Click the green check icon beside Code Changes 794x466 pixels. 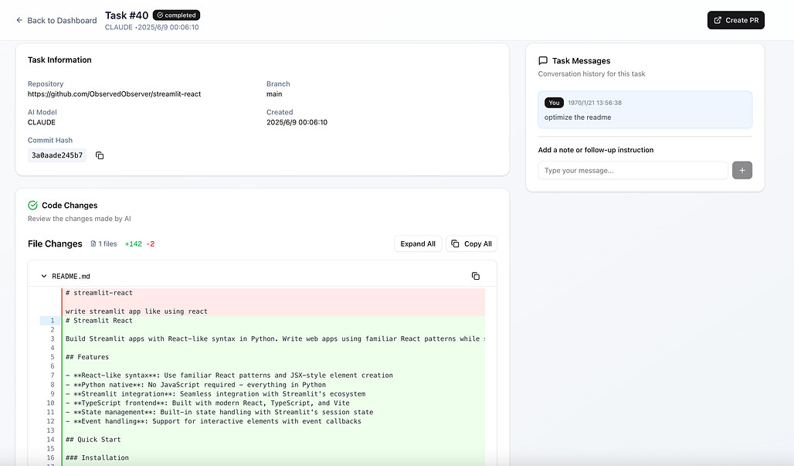pyautogui.click(x=33, y=205)
